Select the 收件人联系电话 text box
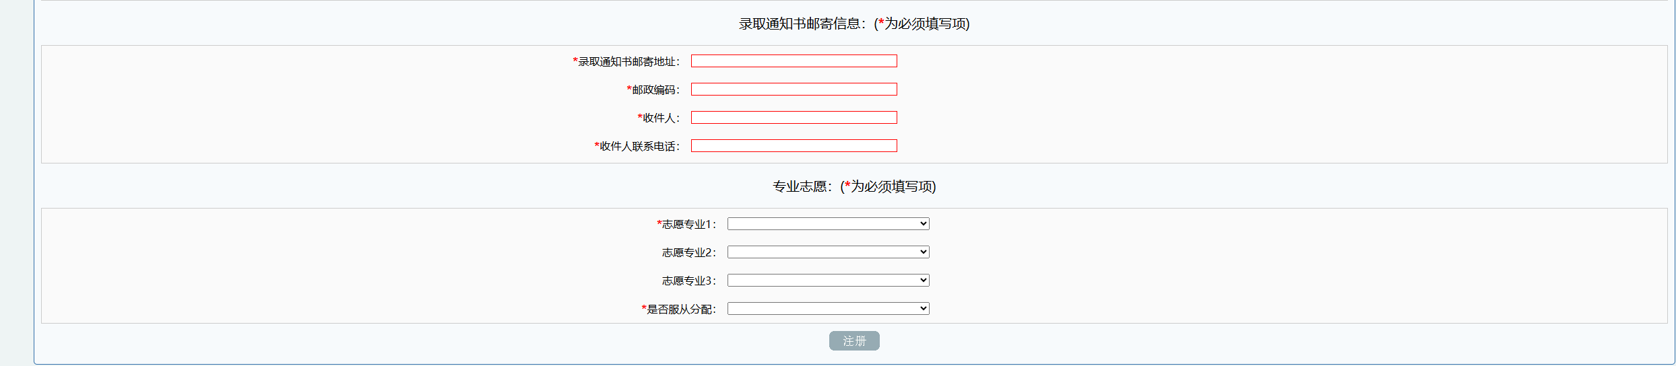Viewport: 1676px width, 366px height. (x=794, y=146)
